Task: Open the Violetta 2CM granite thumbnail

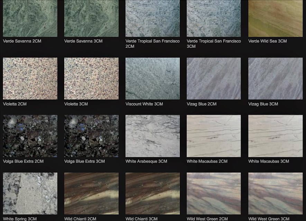Action: click(x=30, y=79)
